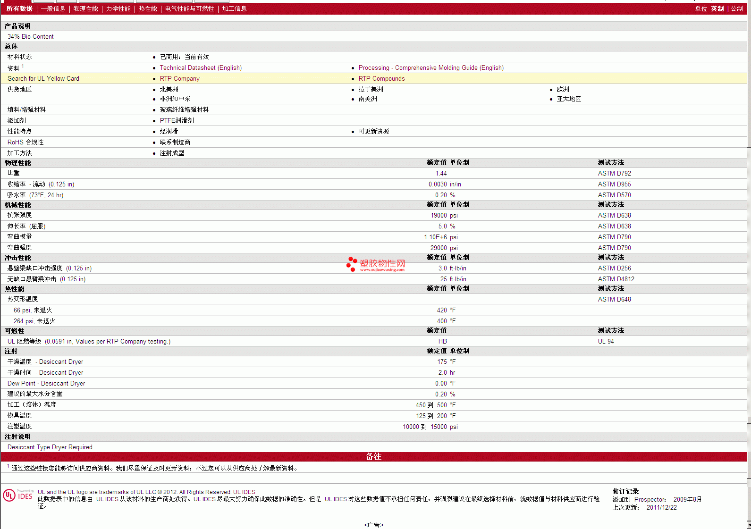Screen dimensions: 751x529
Task: Click the 比重 value 1.44
Action: tap(441, 174)
